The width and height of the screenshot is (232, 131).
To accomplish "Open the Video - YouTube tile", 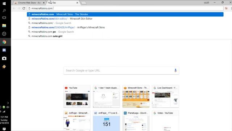I will pyautogui.click(x=165, y=120).
